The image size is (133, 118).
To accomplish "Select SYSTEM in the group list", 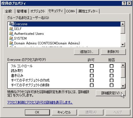I will (x=64, y=38).
